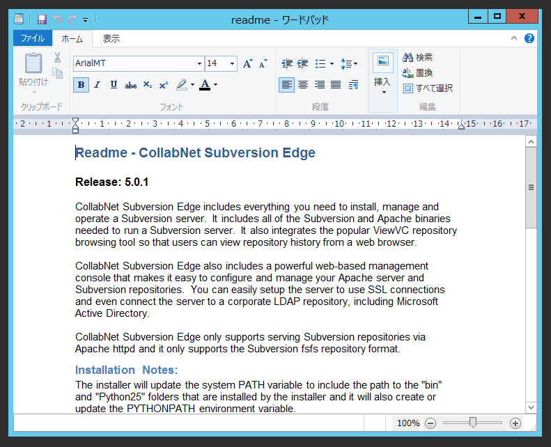Select Align Text Right
551x447 pixels.
(320, 85)
